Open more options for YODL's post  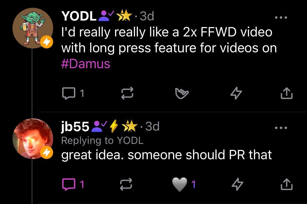point(281,18)
